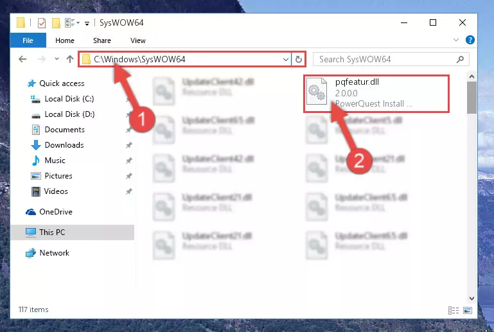Click the Search SysWOW64 field
Viewport: 494px width, 332px height.
(x=391, y=59)
